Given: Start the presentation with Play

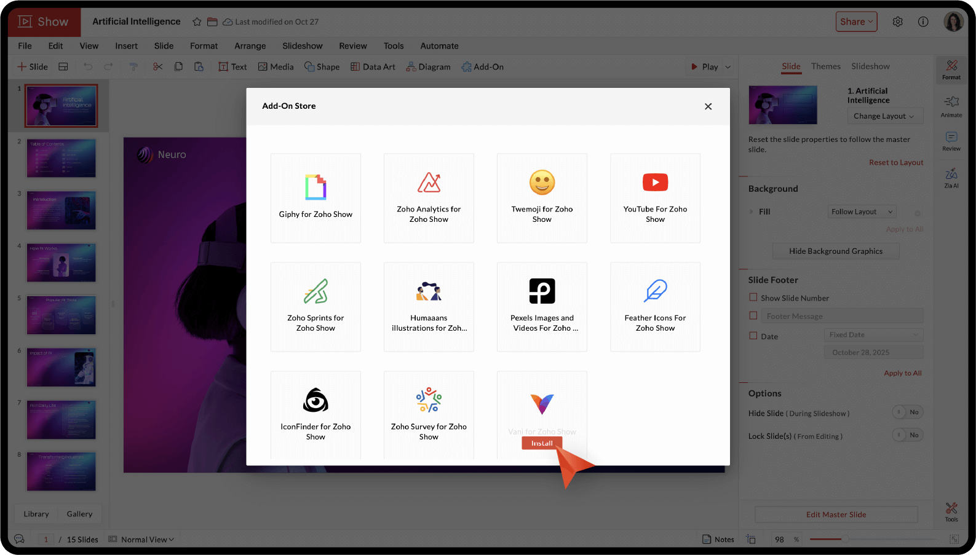Looking at the screenshot, I should (x=704, y=67).
